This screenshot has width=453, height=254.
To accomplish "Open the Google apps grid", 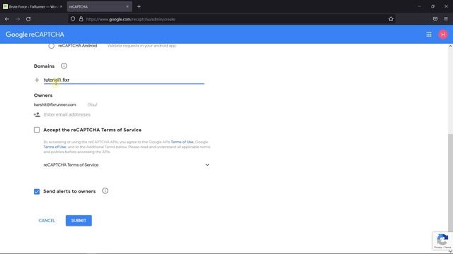I will (x=429, y=35).
